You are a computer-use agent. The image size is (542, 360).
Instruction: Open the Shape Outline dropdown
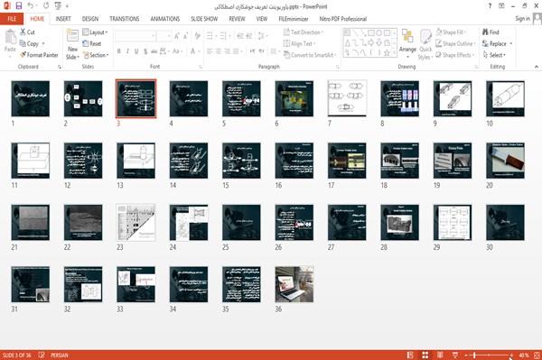coord(456,43)
